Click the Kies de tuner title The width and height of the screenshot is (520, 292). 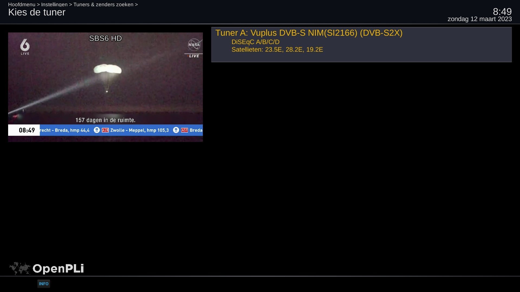pyautogui.click(x=37, y=12)
